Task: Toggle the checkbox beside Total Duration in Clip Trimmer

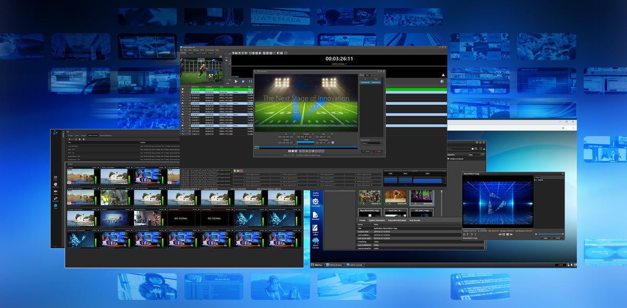Action: pos(333,142)
